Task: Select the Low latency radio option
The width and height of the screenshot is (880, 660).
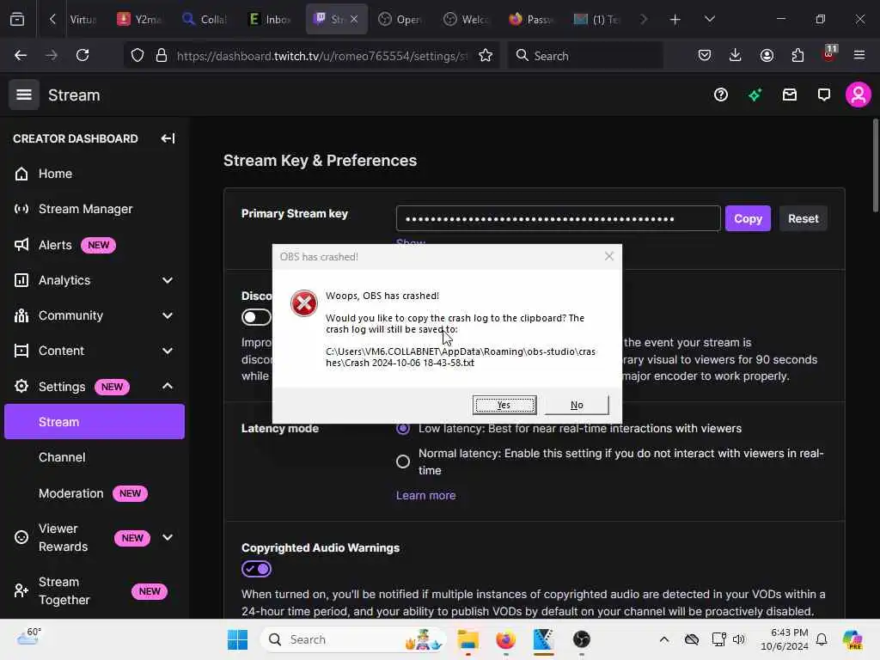Action: click(402, 428)
